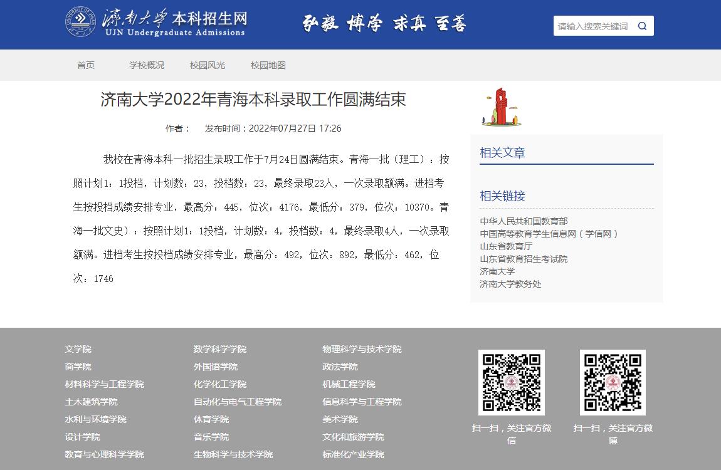Click the campus sculpture image
The image size is (721, 470).
point(501,108)
